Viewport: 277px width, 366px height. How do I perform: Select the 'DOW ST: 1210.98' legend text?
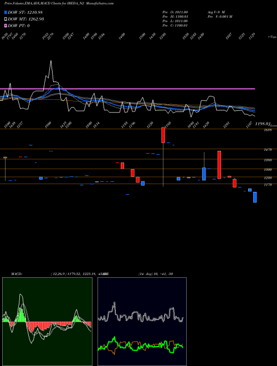[25, 12]
